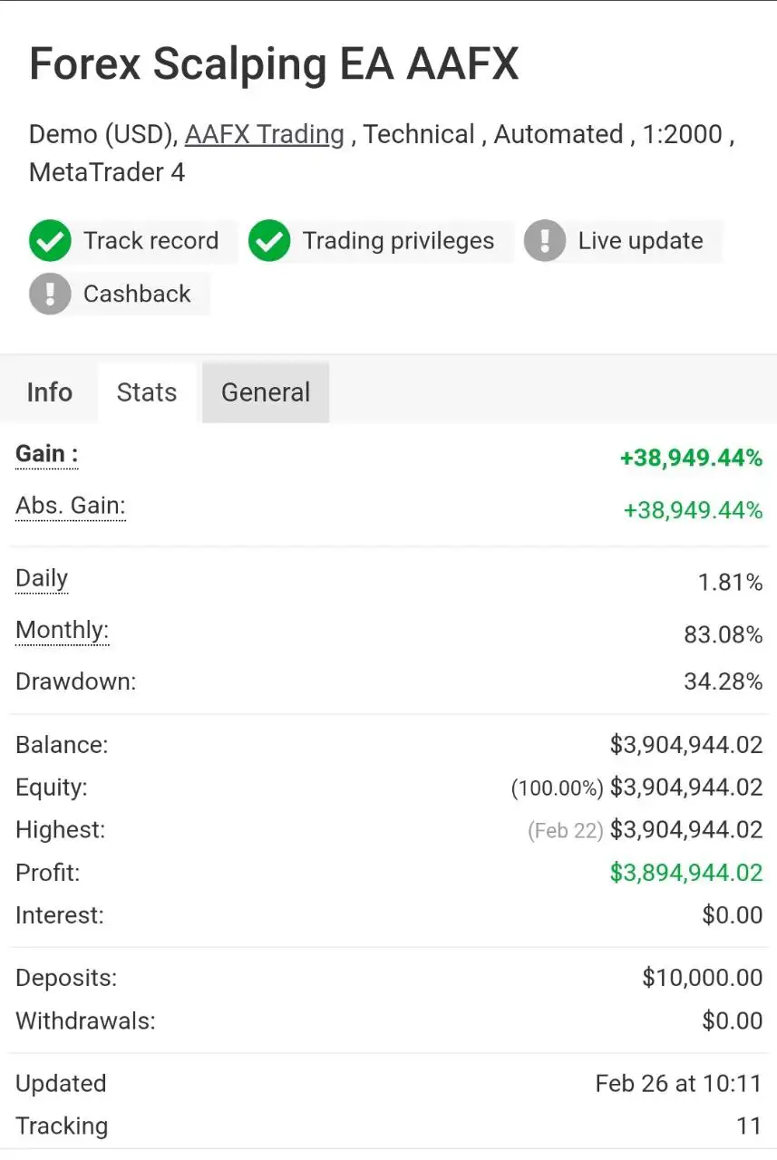
Task: Click the Live update badge text
Action: pos(640,241)
